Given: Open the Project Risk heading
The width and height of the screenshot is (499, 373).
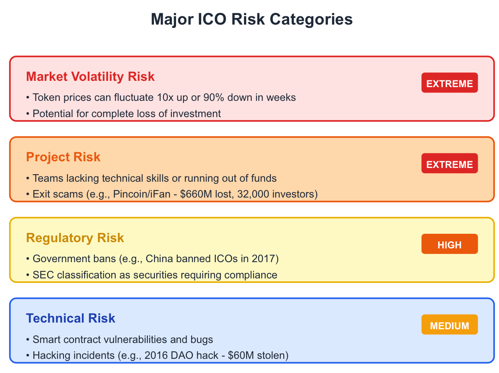Looking at the screenshot, I should (63, 157).
